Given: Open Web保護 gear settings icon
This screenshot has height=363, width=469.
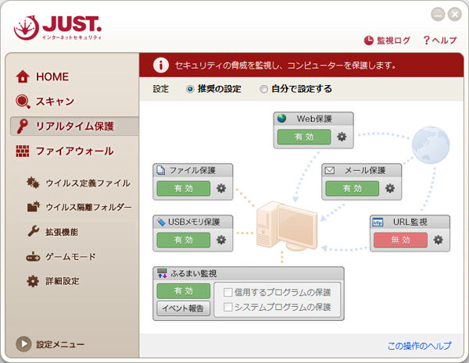Looking at the screenshot, I should pyautogui.click(x=342, y=137).
